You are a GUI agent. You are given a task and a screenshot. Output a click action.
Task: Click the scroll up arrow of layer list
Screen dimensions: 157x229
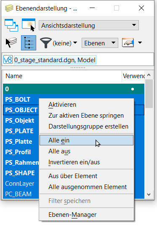click(149, 75)
